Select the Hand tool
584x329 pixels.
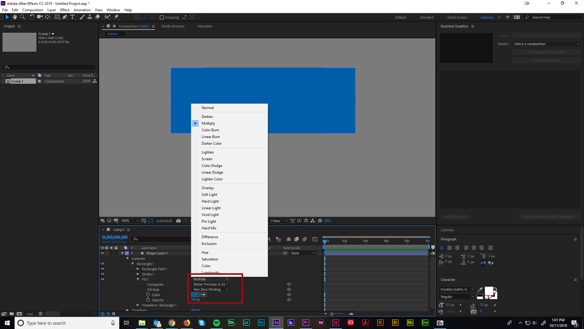pyautogui.click(x=15, y=17)
